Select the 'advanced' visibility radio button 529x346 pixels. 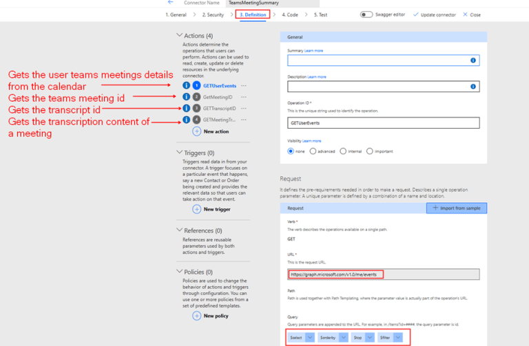pyautogui.click(x=313, y=151)
